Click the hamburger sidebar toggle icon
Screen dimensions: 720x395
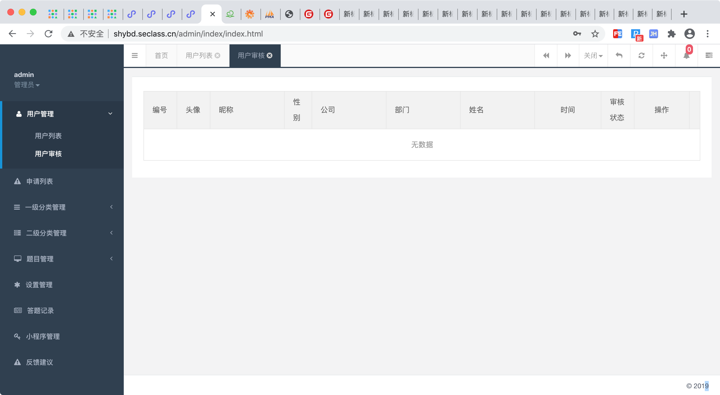click(135, 56)
